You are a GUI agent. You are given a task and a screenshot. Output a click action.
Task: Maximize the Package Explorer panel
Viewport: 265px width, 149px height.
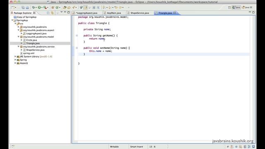[68, 12]
